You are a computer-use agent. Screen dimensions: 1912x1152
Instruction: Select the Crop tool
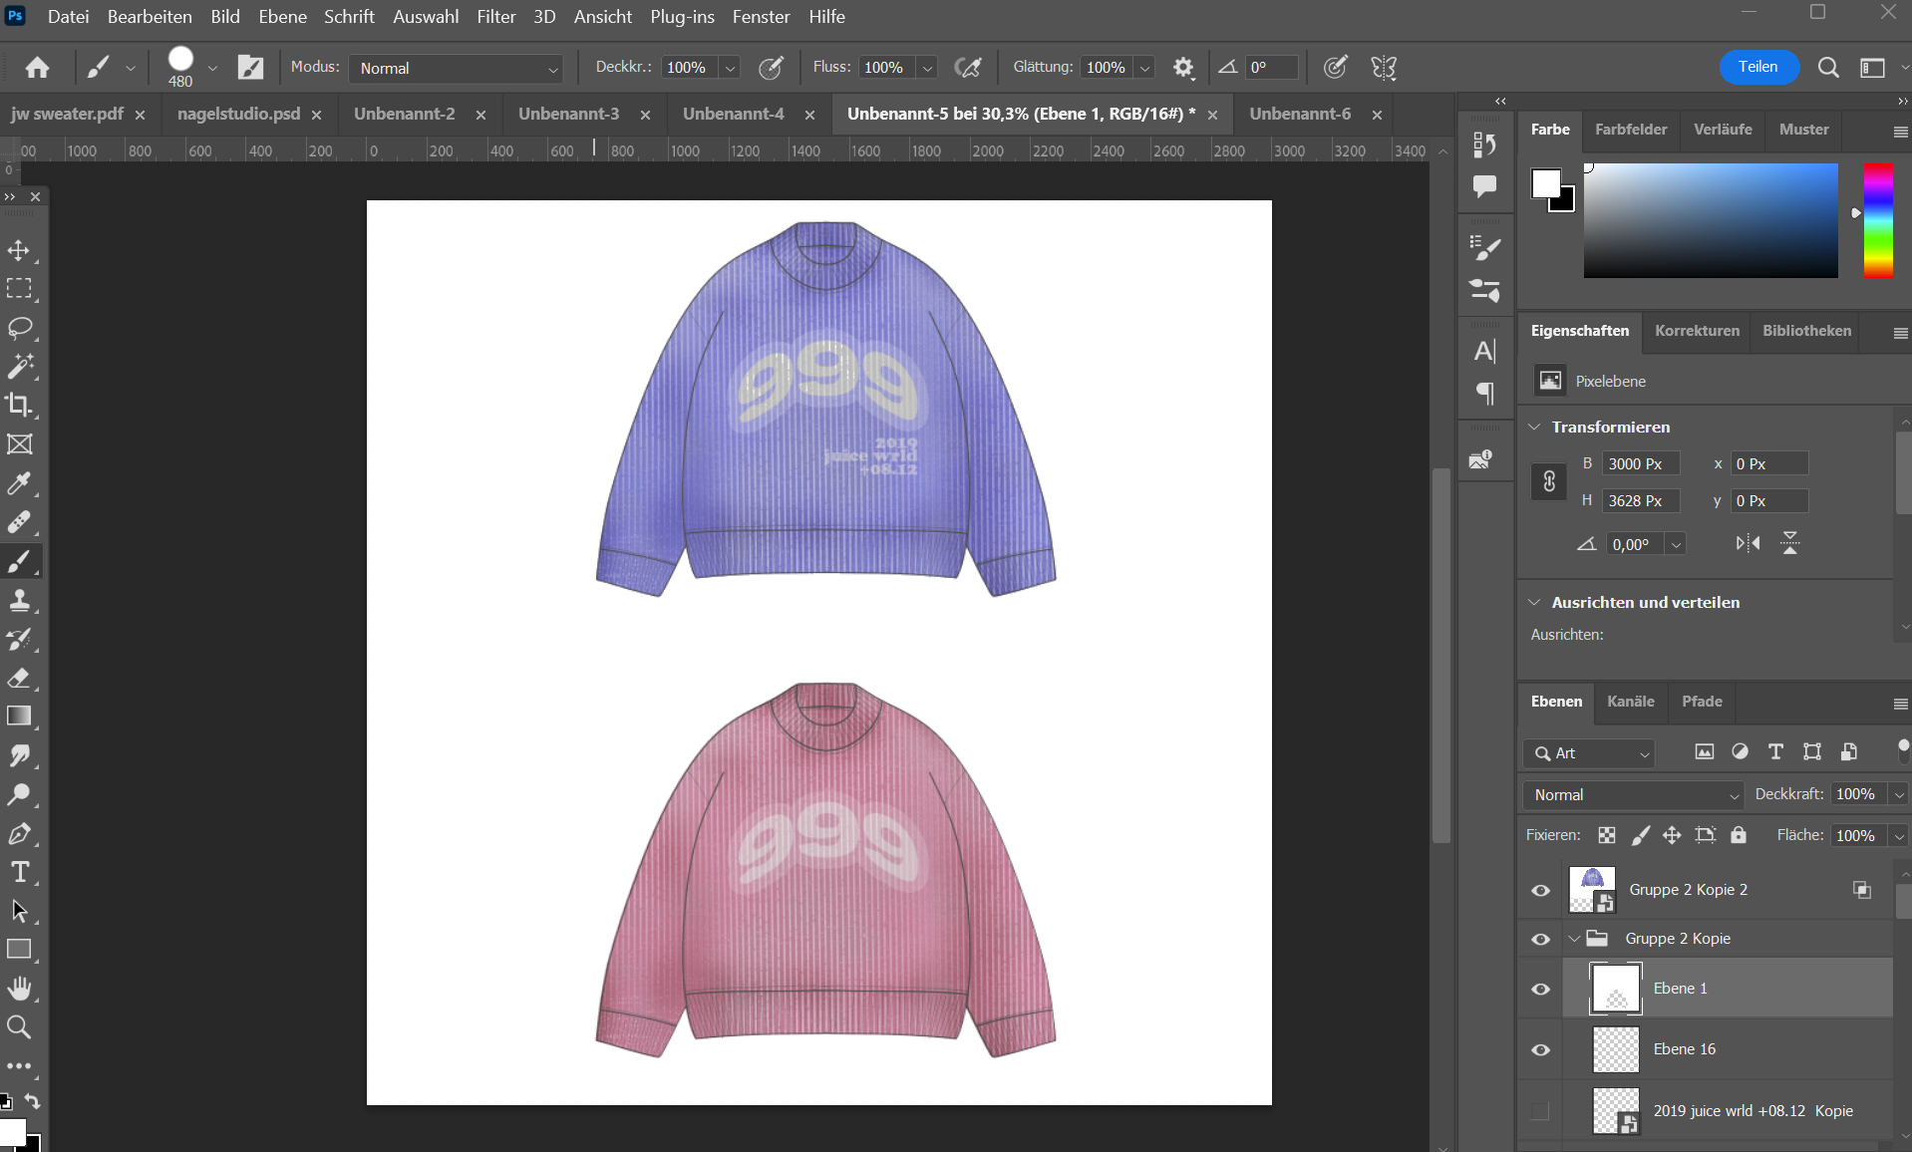19,405
